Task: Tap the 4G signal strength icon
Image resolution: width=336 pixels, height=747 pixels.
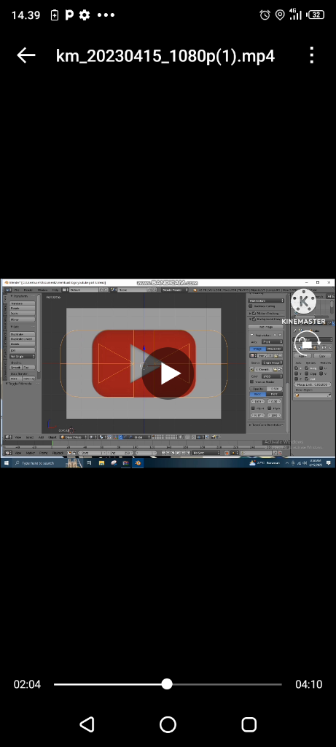Action: 295,15
